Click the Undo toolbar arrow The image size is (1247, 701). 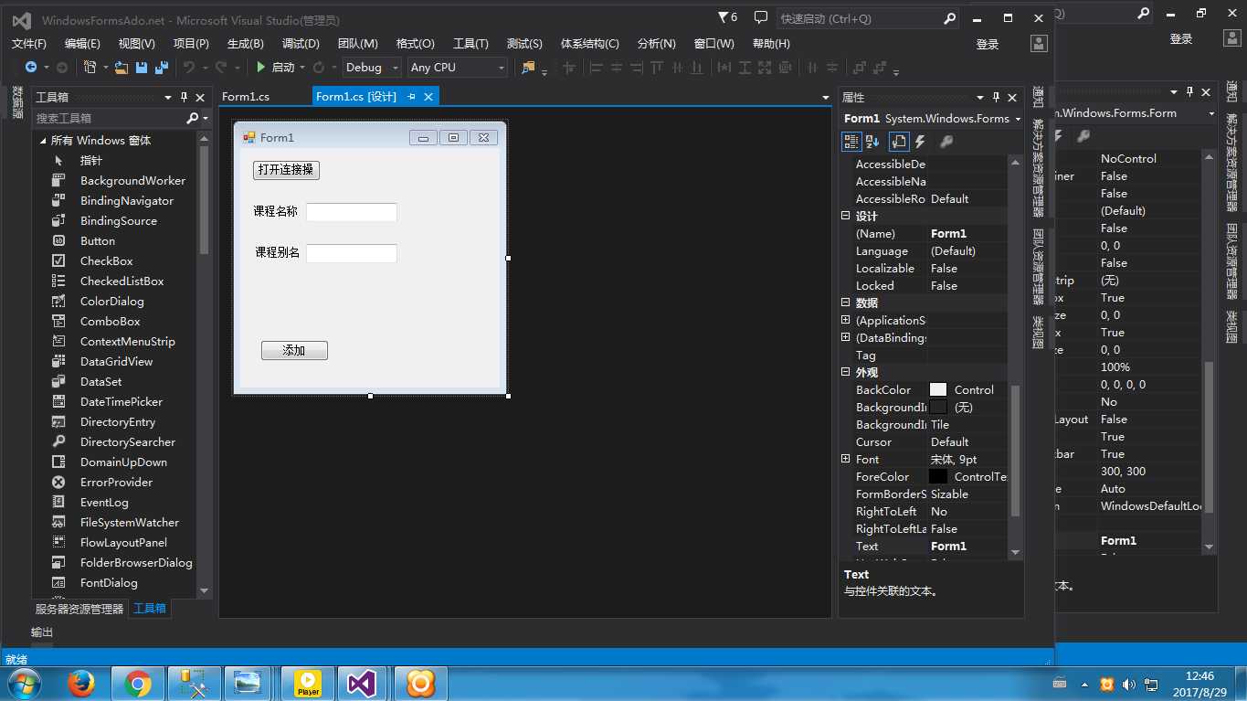188,68
